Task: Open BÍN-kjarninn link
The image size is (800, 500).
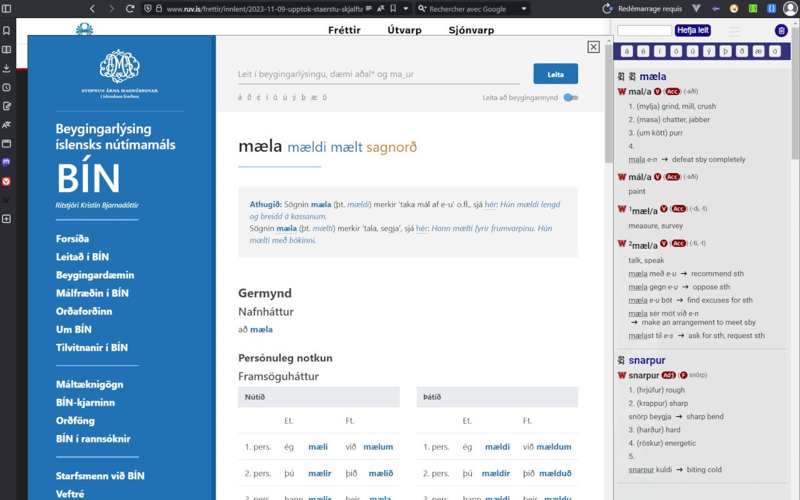Action: click(86, 402)
